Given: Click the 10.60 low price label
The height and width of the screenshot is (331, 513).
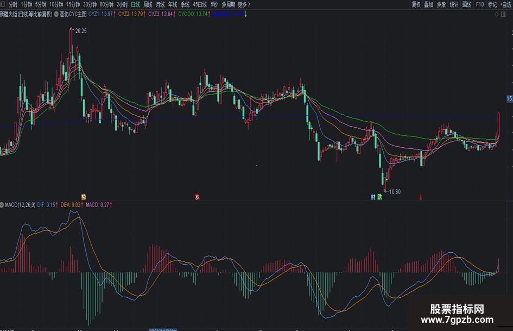Looking at the screenshot, I should (395, 192).
